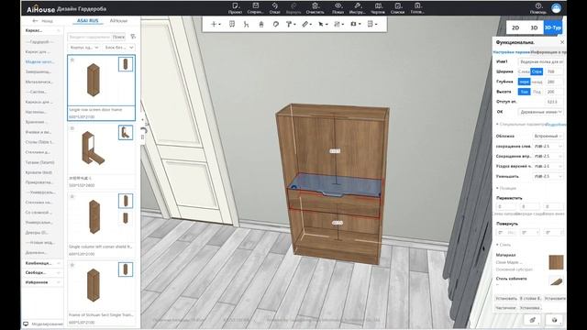Screen dimensions: 587x330
Task: Select Слева option for Ширина
Action: pos(524,71)
